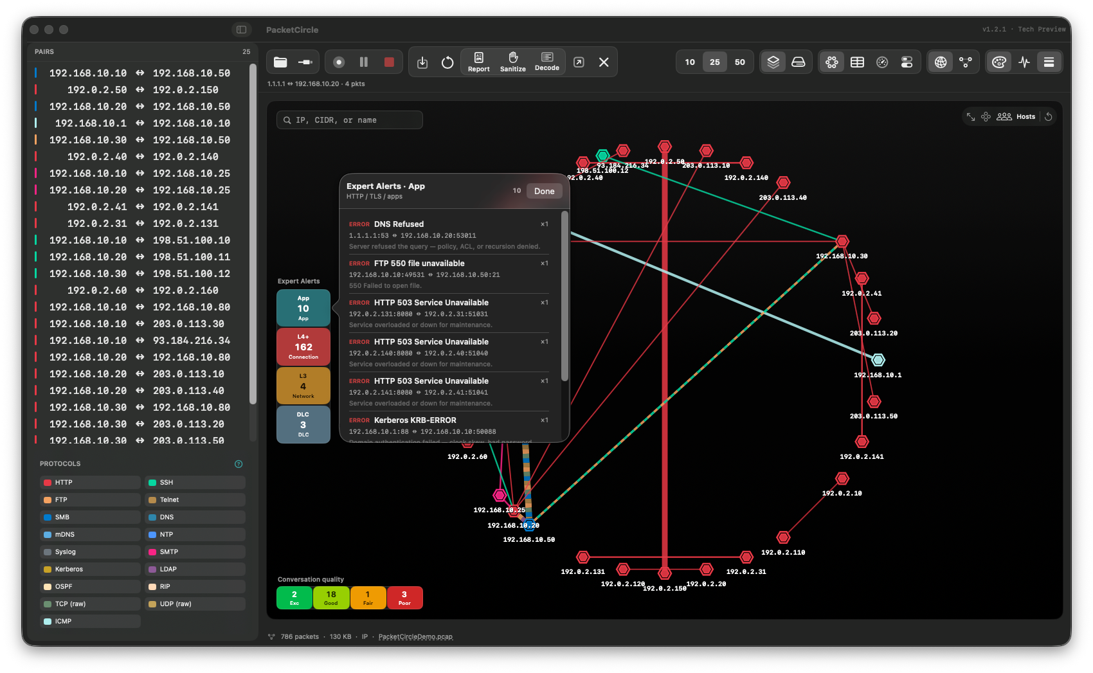Click the Good 18 conversation quality swatch
Image resolution: width=1093 pixels, height=673 pixels.
331,598
